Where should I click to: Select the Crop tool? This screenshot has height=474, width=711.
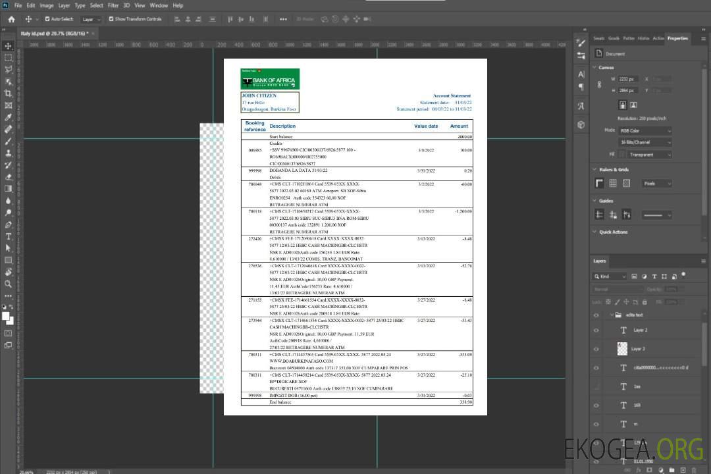[x=9, y=93]
